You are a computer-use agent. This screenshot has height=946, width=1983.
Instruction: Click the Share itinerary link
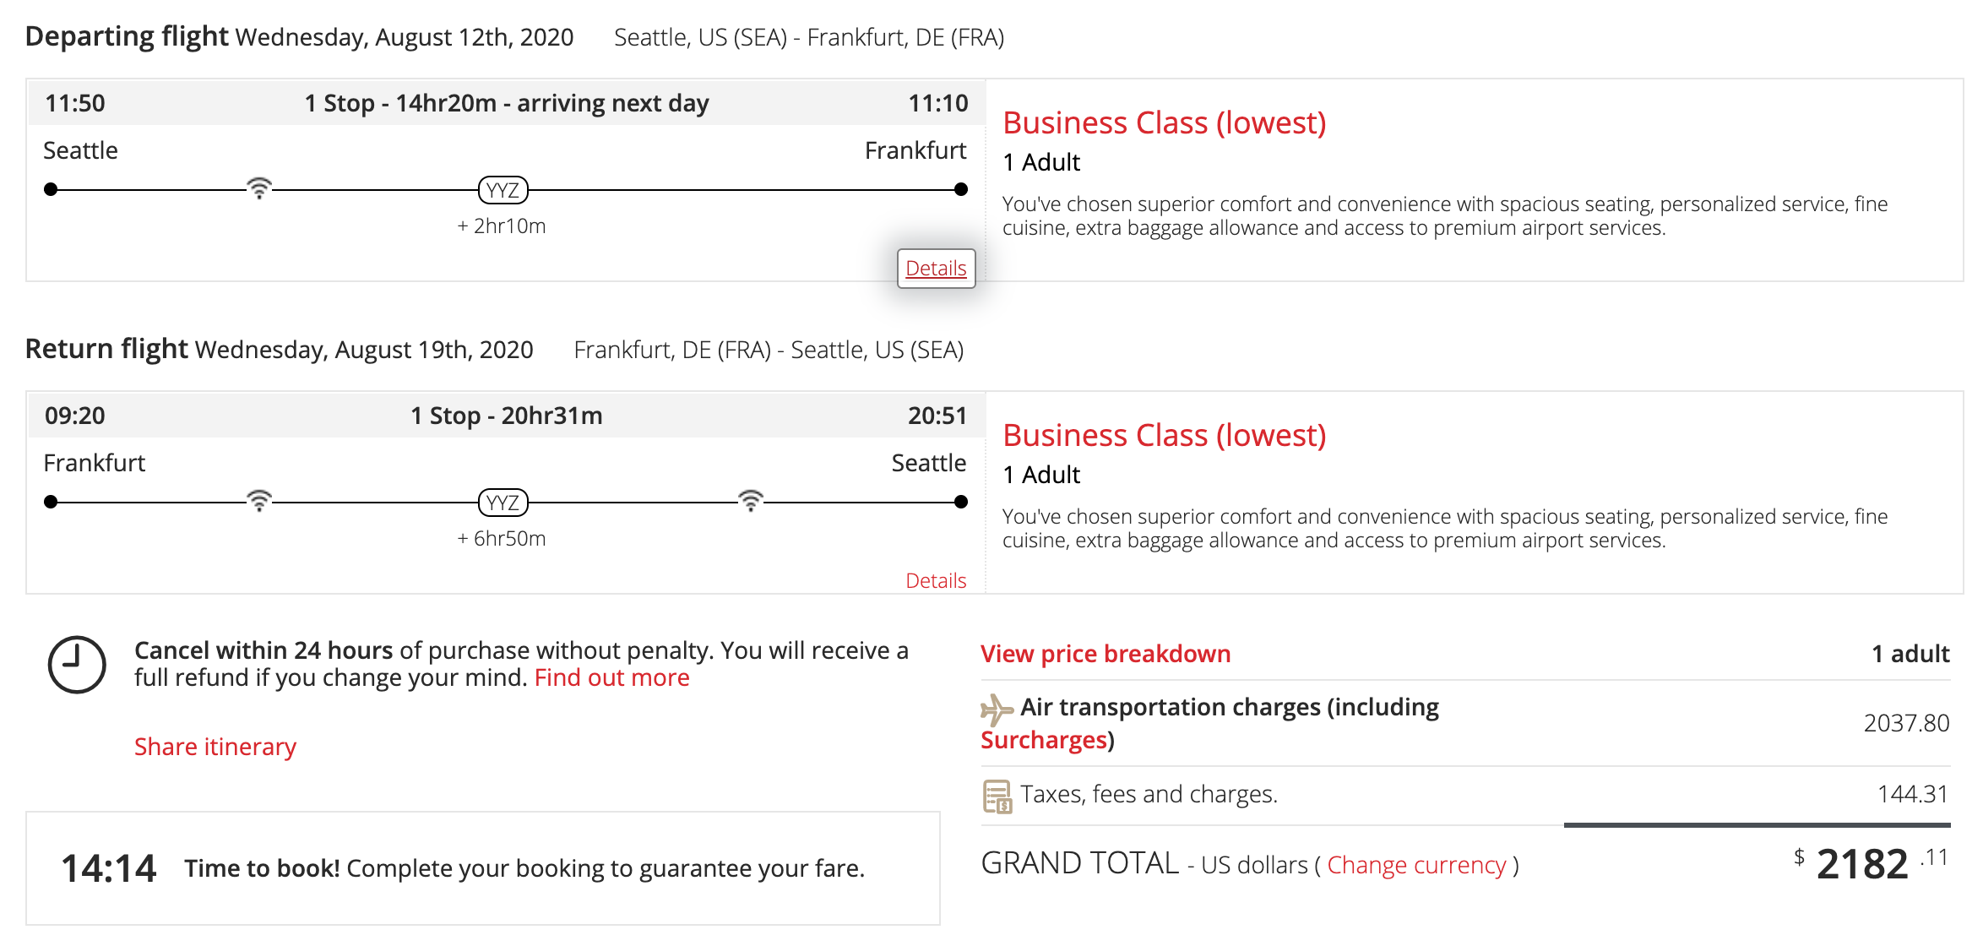click(215, 747)
